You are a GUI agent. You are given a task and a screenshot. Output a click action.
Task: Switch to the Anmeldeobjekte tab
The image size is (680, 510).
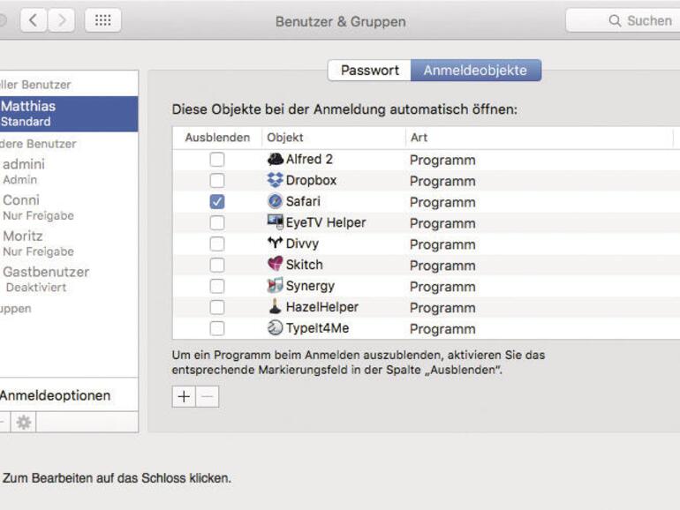pyautogui.click(x=476, y=71)
